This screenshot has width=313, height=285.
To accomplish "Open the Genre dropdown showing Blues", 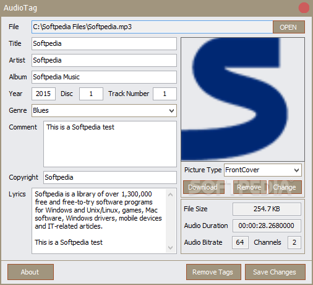I will (104, 110).
